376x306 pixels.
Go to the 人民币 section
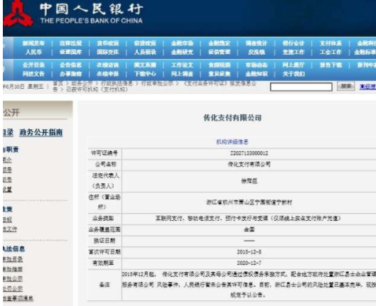point(33,52)
